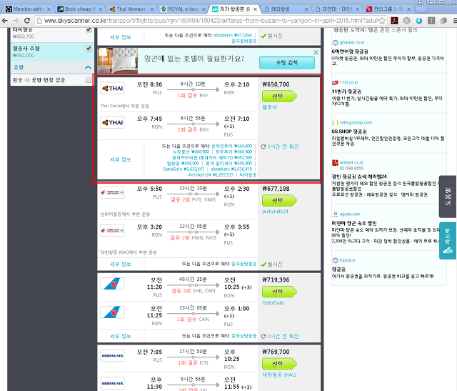457x391 pixels.
Task: Go forward in browser history
Action: pos(16,21)
